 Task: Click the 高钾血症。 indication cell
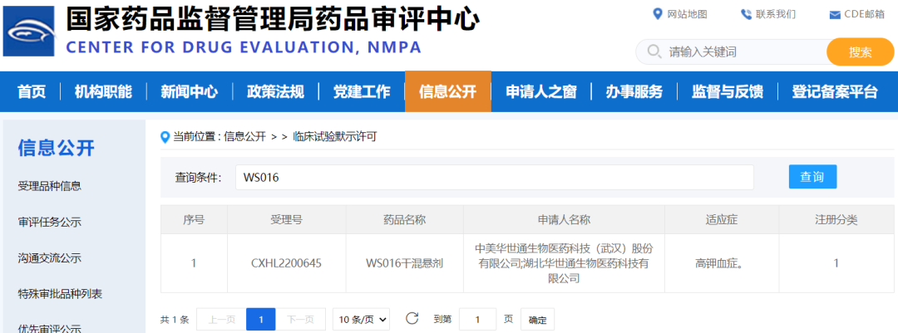pos(722,264)
